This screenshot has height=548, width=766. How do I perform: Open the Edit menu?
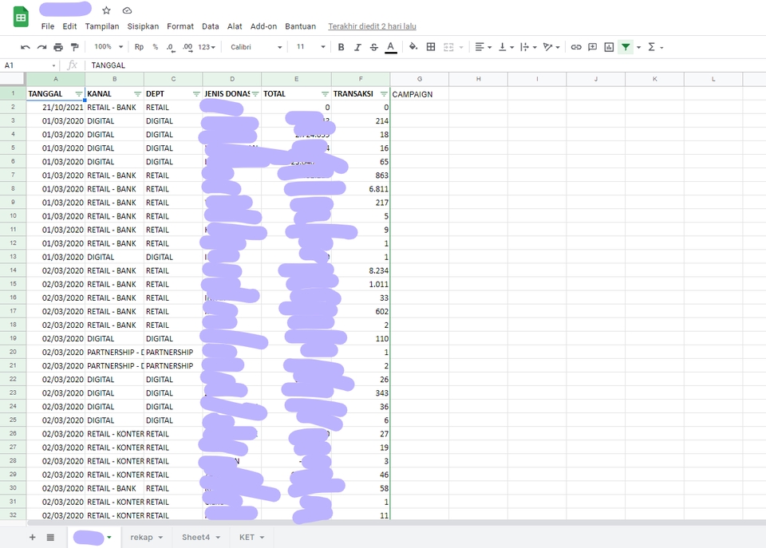tap(69, 26)
